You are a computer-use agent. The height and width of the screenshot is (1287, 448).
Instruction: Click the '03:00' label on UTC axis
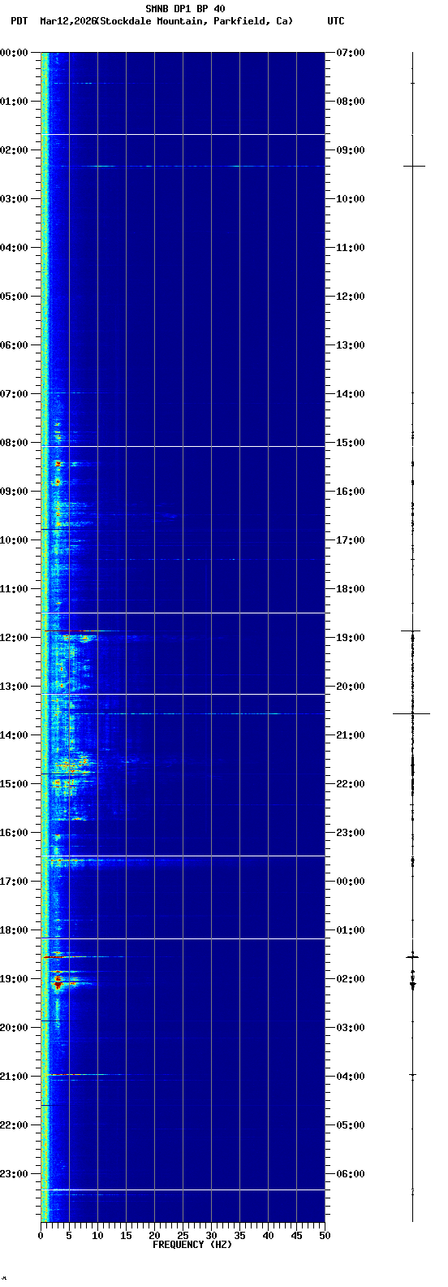[x=351, y=1028]
